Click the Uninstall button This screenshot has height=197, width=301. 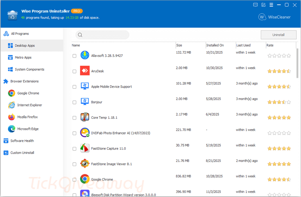tap(278, 35)
